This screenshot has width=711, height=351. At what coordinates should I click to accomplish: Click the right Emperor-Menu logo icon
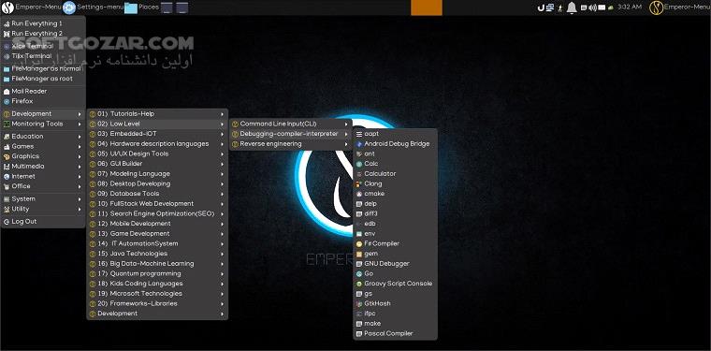click(656, 7)
